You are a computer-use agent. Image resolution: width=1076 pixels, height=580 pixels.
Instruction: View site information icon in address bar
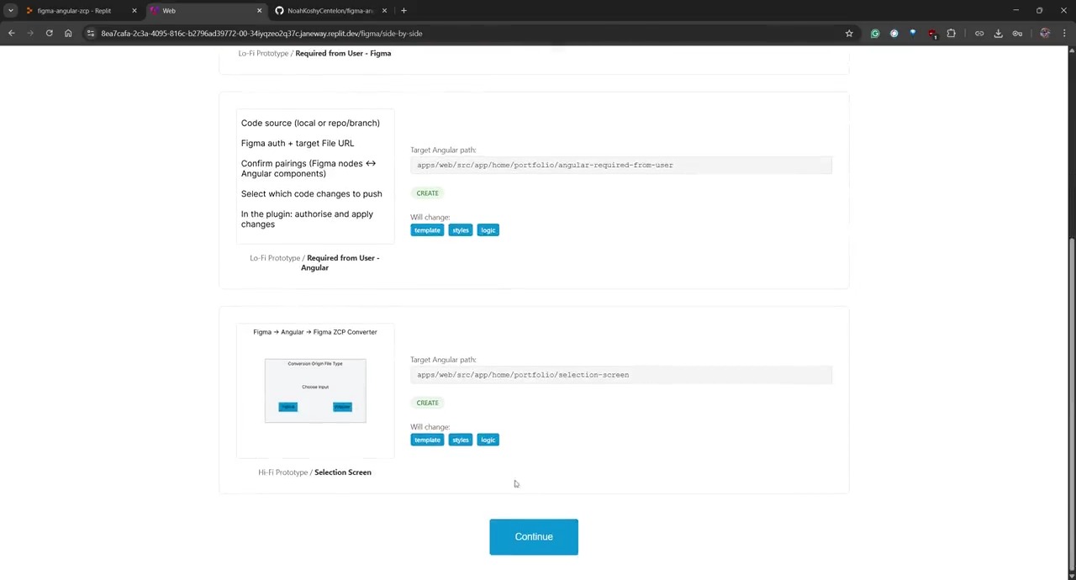point(91,34)
